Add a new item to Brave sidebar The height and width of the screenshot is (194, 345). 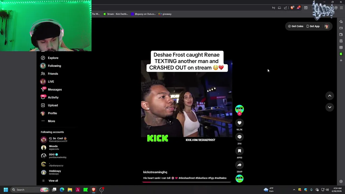pyautogui.click(x=341, y=60)
